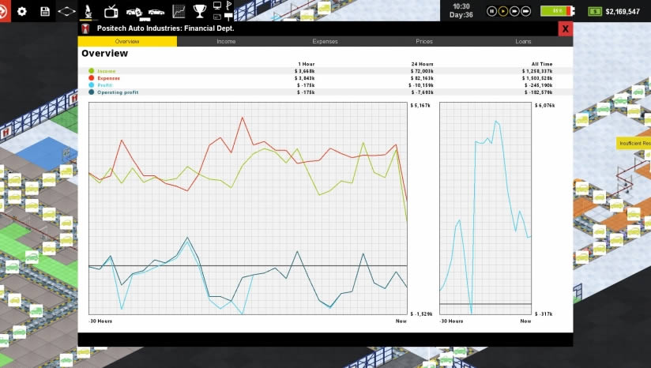Click the green cash balance icon
Screen dimensions: 651x368
coord(594,11)
